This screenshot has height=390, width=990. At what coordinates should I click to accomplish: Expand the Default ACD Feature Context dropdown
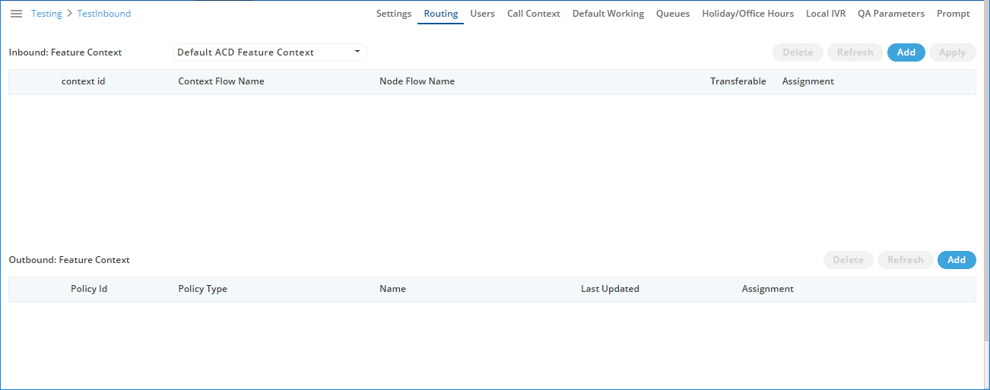pyautogui.click(x=357, y=52)
